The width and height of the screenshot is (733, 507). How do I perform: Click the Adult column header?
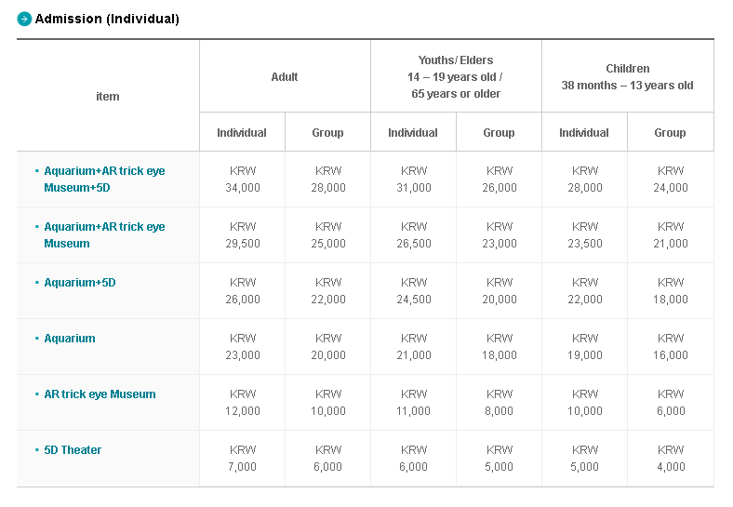285,77
